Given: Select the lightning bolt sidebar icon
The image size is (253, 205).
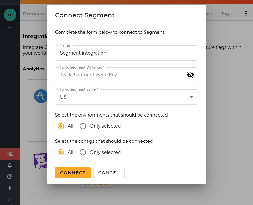Looking at the screenshot, I should pyautogui.click(x=10, y=188).
